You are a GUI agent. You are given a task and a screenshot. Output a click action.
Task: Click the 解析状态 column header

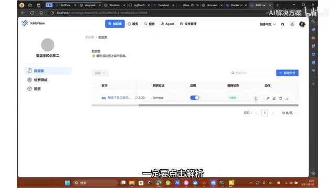[233, 86]
